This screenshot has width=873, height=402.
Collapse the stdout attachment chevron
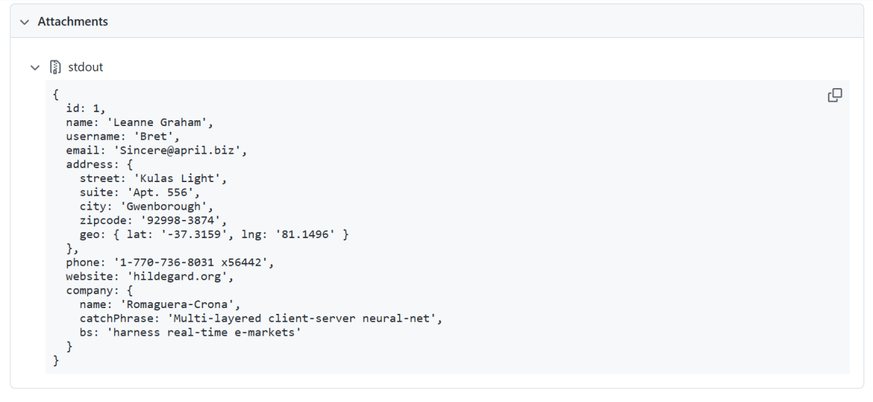coord(34,68)
